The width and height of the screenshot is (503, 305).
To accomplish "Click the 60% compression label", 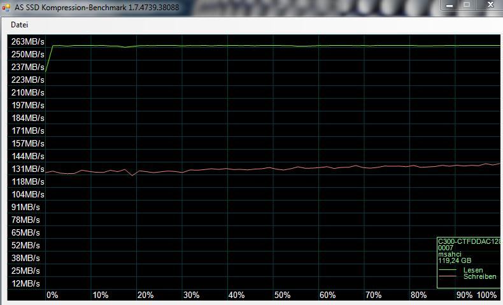I will point(328,295).
